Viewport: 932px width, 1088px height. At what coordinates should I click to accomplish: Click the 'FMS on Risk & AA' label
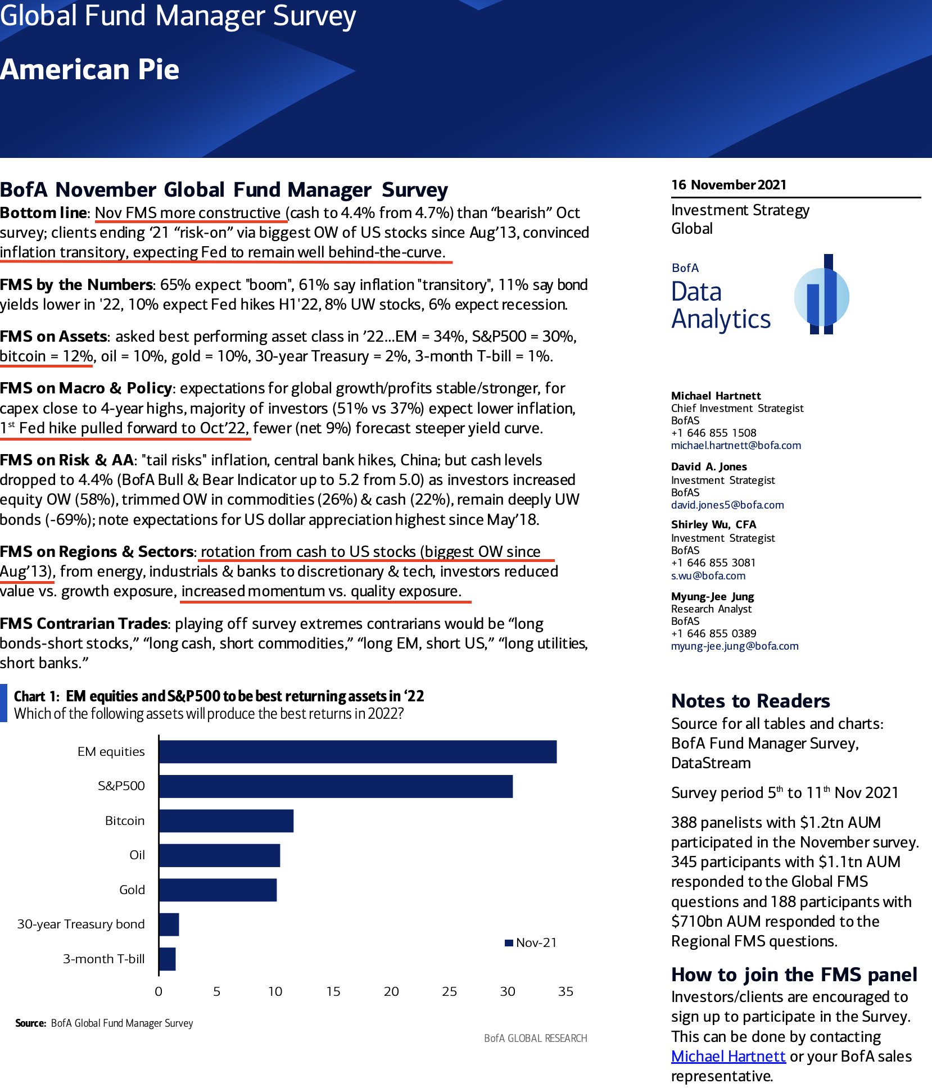click(66, 460)
